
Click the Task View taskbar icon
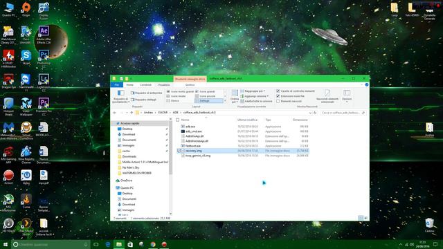tap(96, 244)
